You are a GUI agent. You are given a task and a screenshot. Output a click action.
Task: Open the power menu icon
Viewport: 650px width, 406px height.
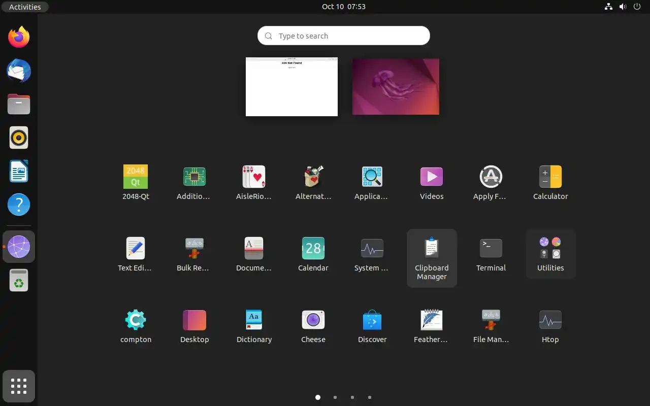pos(637,7)
